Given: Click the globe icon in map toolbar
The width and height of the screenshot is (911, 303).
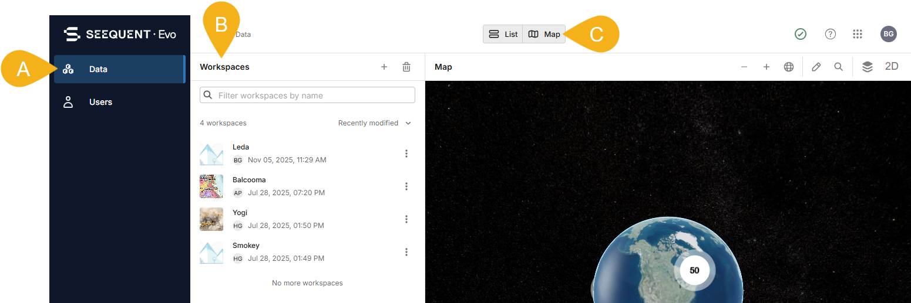Looking at the screenshot, I should (x=789, y=67).
